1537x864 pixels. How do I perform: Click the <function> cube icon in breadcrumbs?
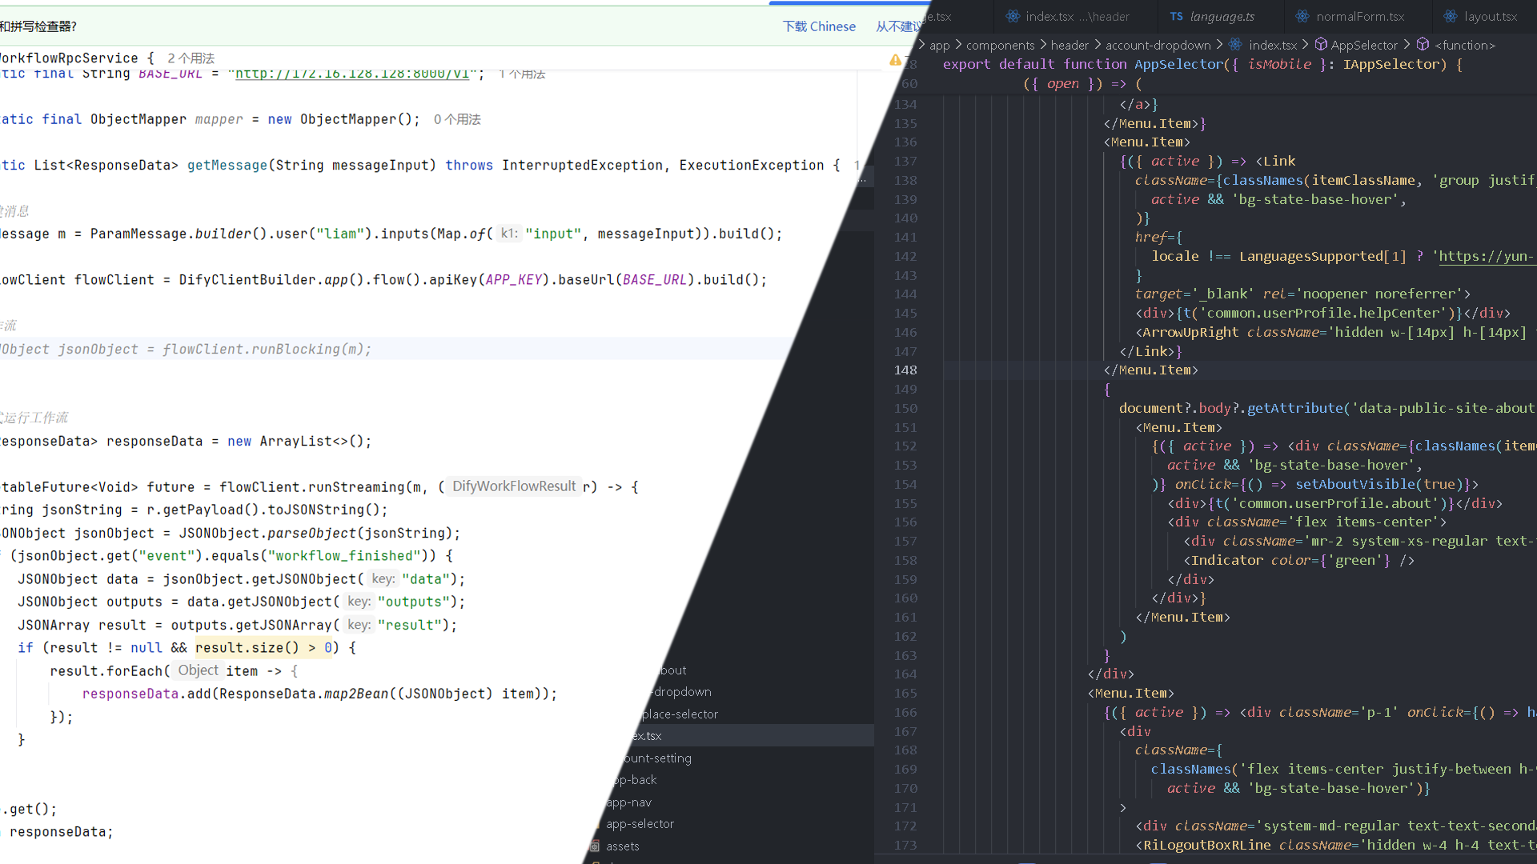tap(1423, 45)
